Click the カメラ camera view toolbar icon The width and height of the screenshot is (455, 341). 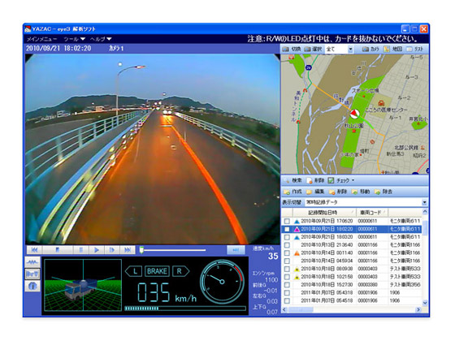pyautogui.click(x=366, y=49)
